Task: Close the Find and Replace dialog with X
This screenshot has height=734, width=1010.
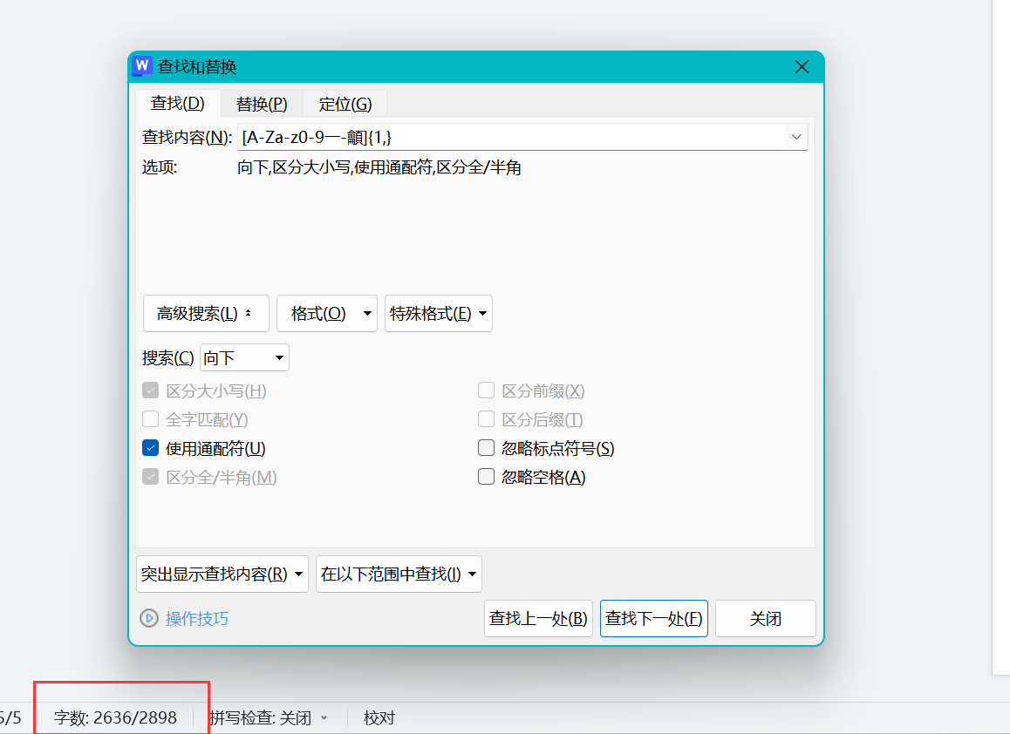Action: coord(802,67)
